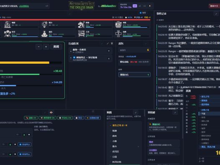
Task: Collapse the yellow region header in map
Action: click(x=118, y=125)
